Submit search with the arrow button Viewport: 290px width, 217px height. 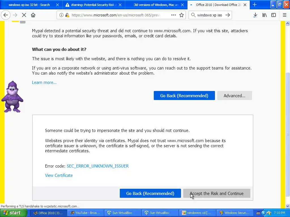[228, 15]
